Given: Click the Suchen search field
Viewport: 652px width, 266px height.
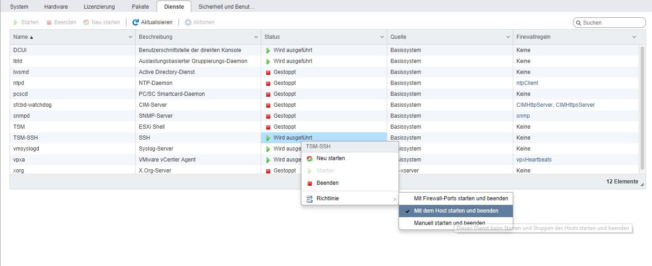Looking at the screenshot, I should click(x=612, y=22).
